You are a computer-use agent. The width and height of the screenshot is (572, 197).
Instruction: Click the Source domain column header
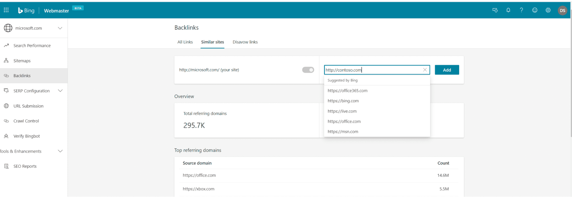pos(197,163)
